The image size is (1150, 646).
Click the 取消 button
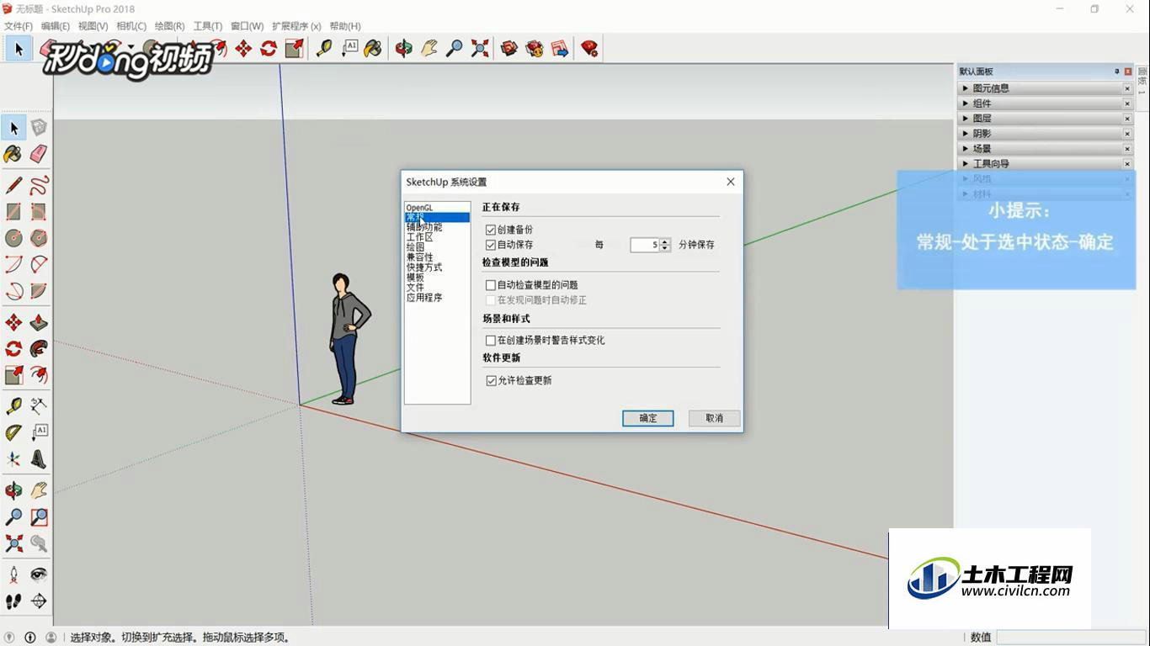(715, 418)
